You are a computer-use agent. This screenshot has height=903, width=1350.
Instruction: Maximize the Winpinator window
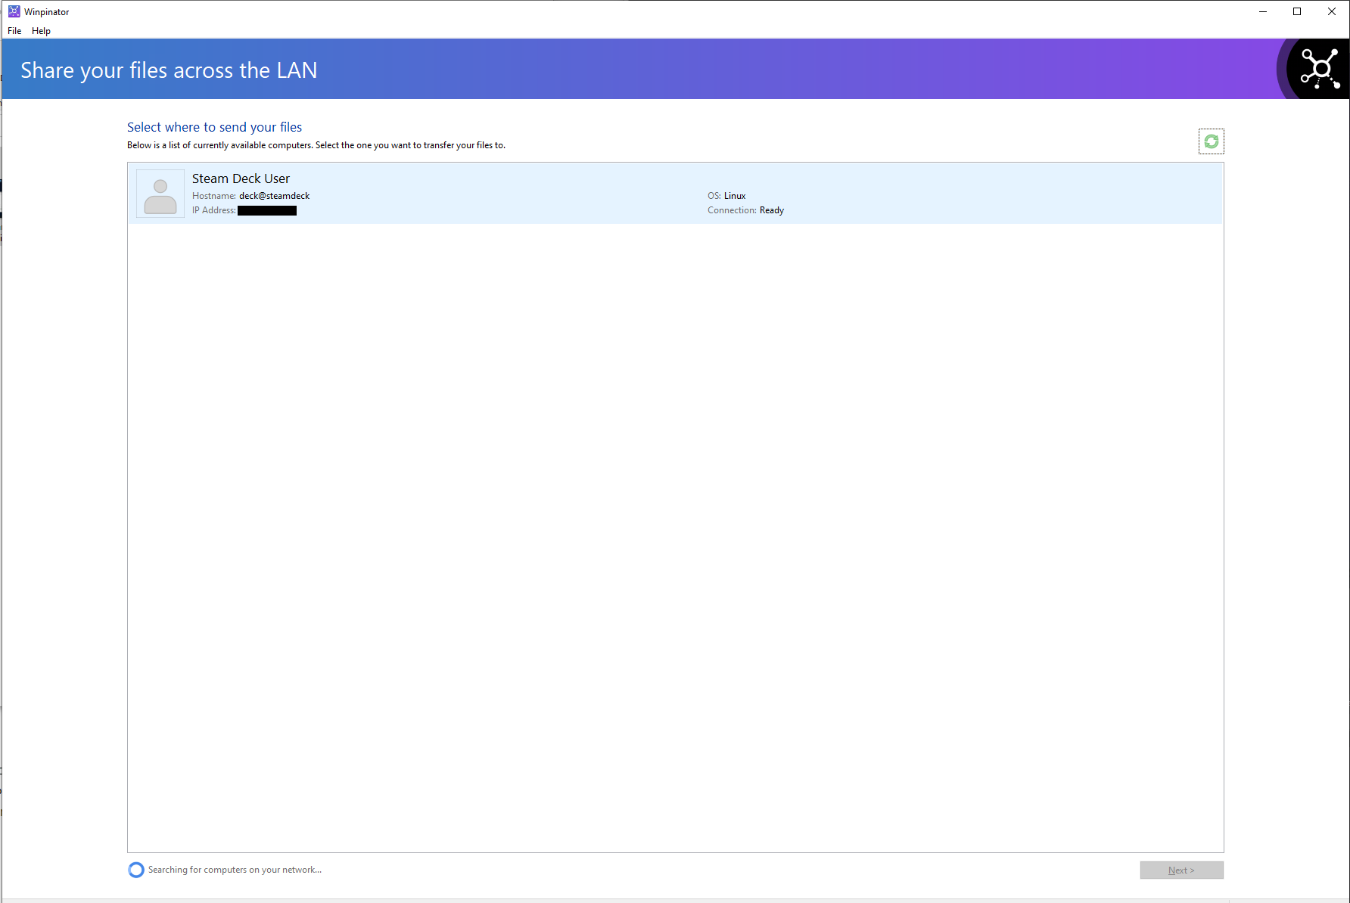pos(1297,11)
